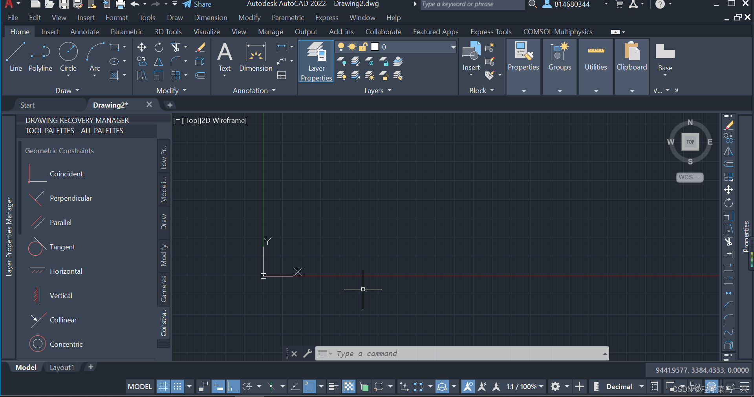Viewport: 754px width, 397px height.
Task: Open Layer Properties manager
Action: tap(316, 61)
